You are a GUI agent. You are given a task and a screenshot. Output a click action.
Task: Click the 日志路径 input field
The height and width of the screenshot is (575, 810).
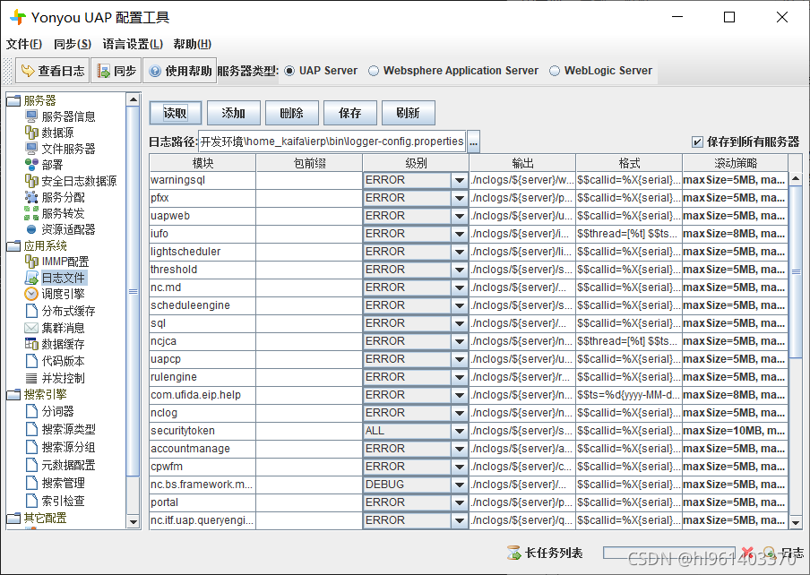pyautogui.click(x=332, y=142)
